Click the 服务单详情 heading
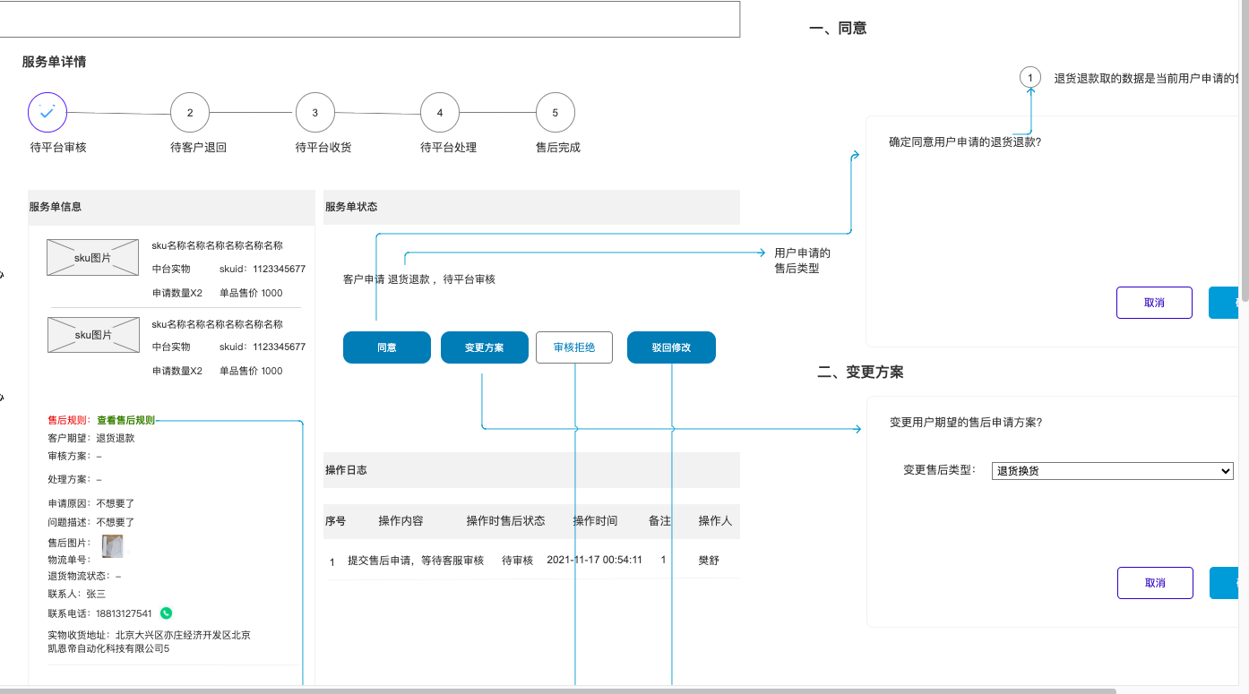Image resolution: width=1249 pixels, height=694 pixels. (55, 62)
